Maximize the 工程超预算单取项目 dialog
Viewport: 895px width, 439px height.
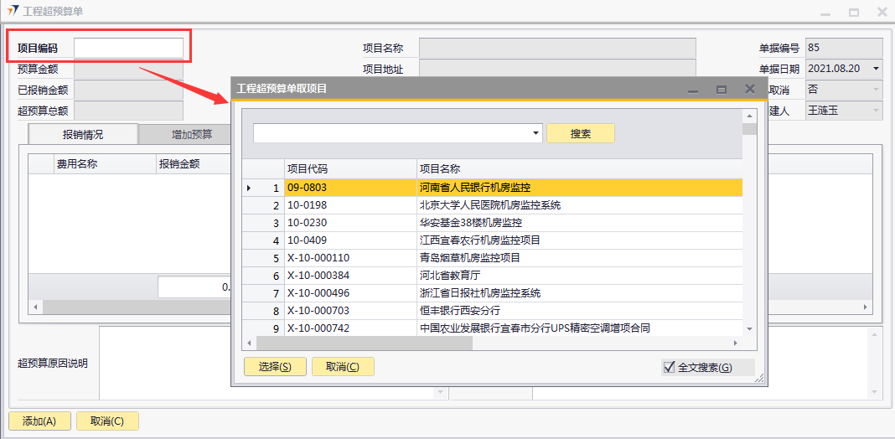tap(721, 89)
